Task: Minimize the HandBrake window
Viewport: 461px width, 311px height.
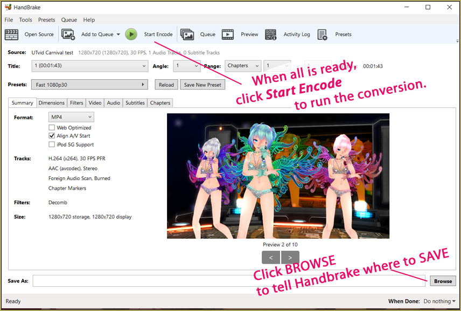Action: pos(407,7)
